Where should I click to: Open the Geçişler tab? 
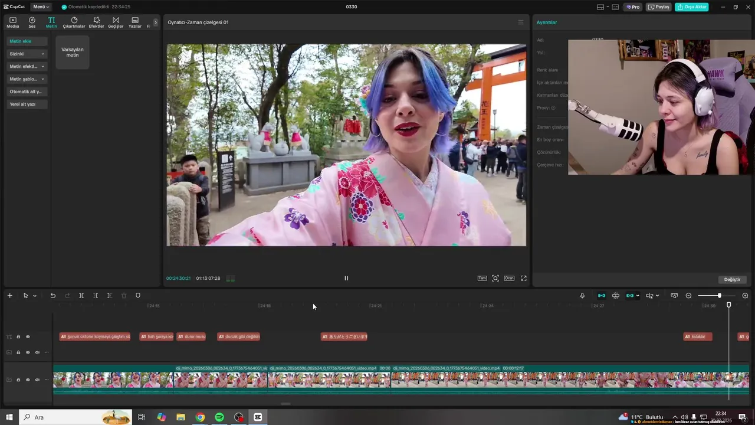116,22
